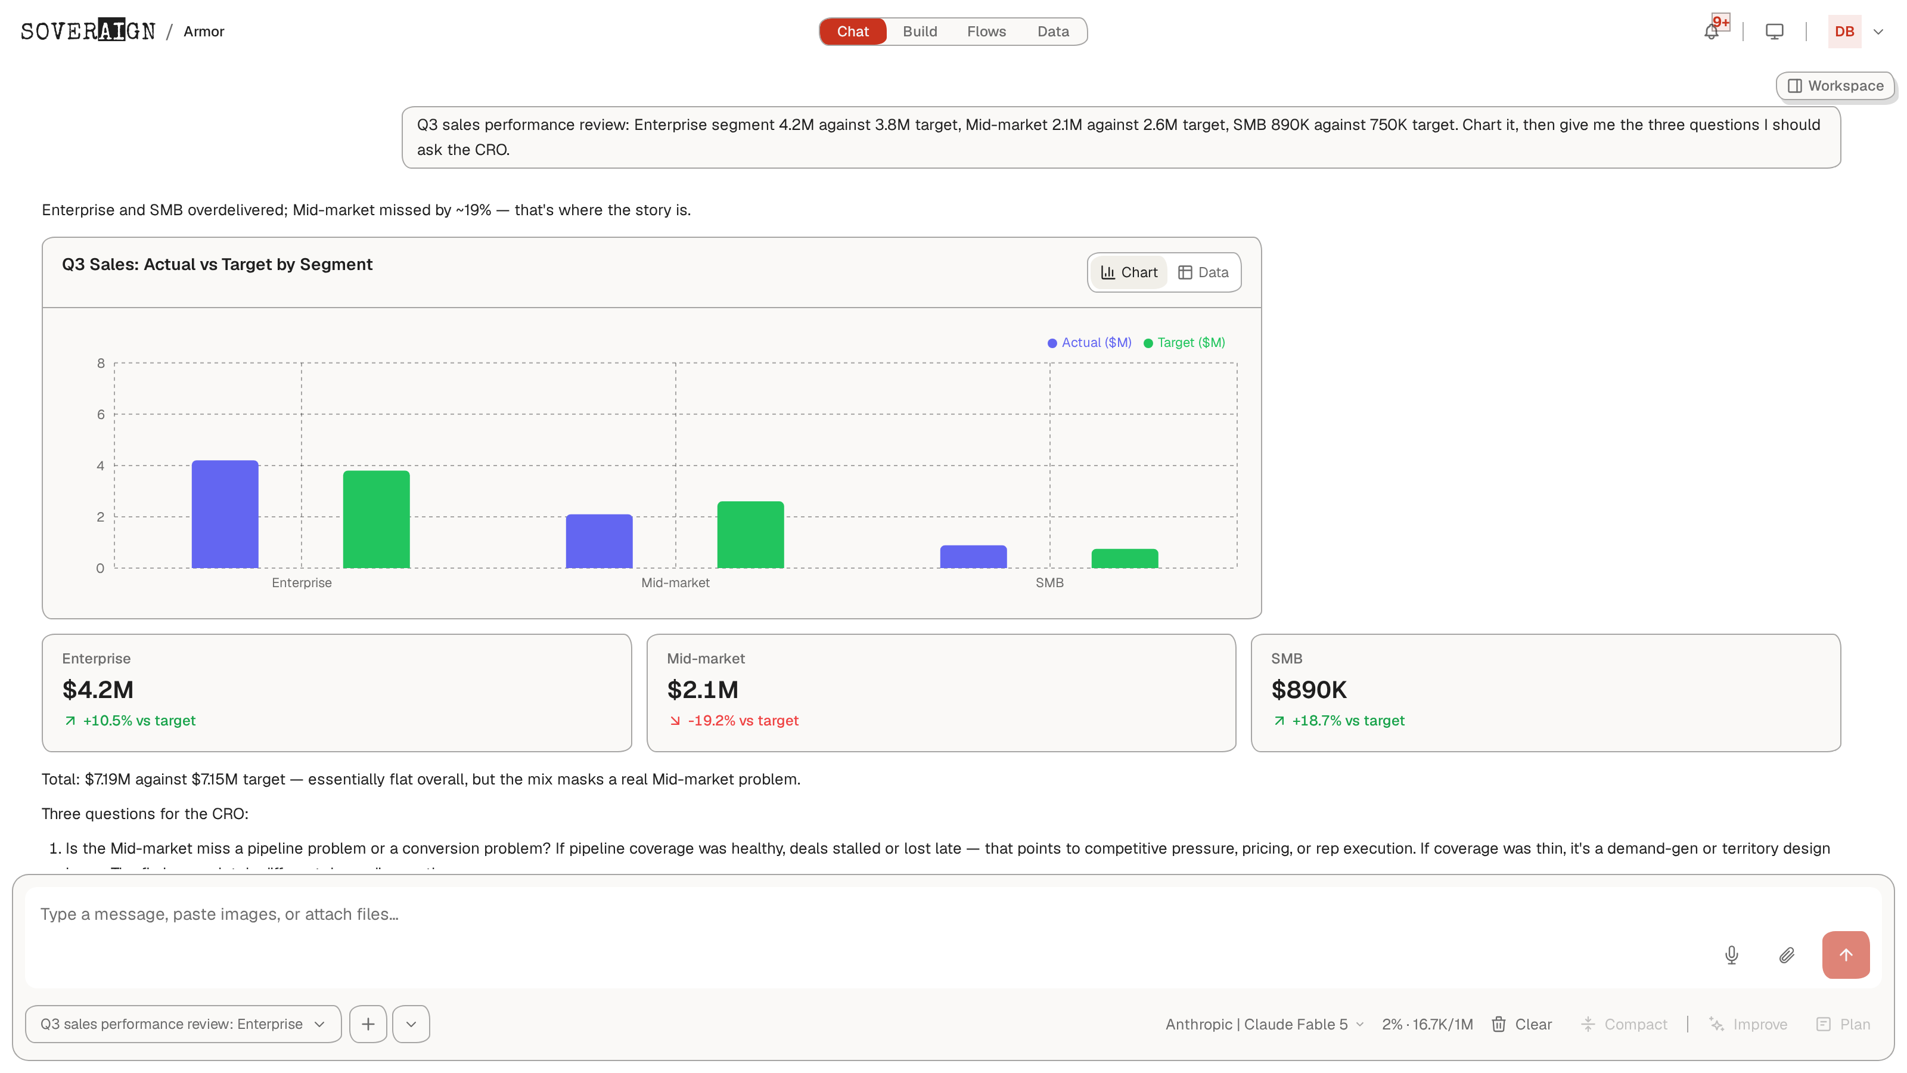Click the +10.5% vs target indicator
Image resolution: width=1907 pixels, height=1073 pixels.
coord(131,721)
